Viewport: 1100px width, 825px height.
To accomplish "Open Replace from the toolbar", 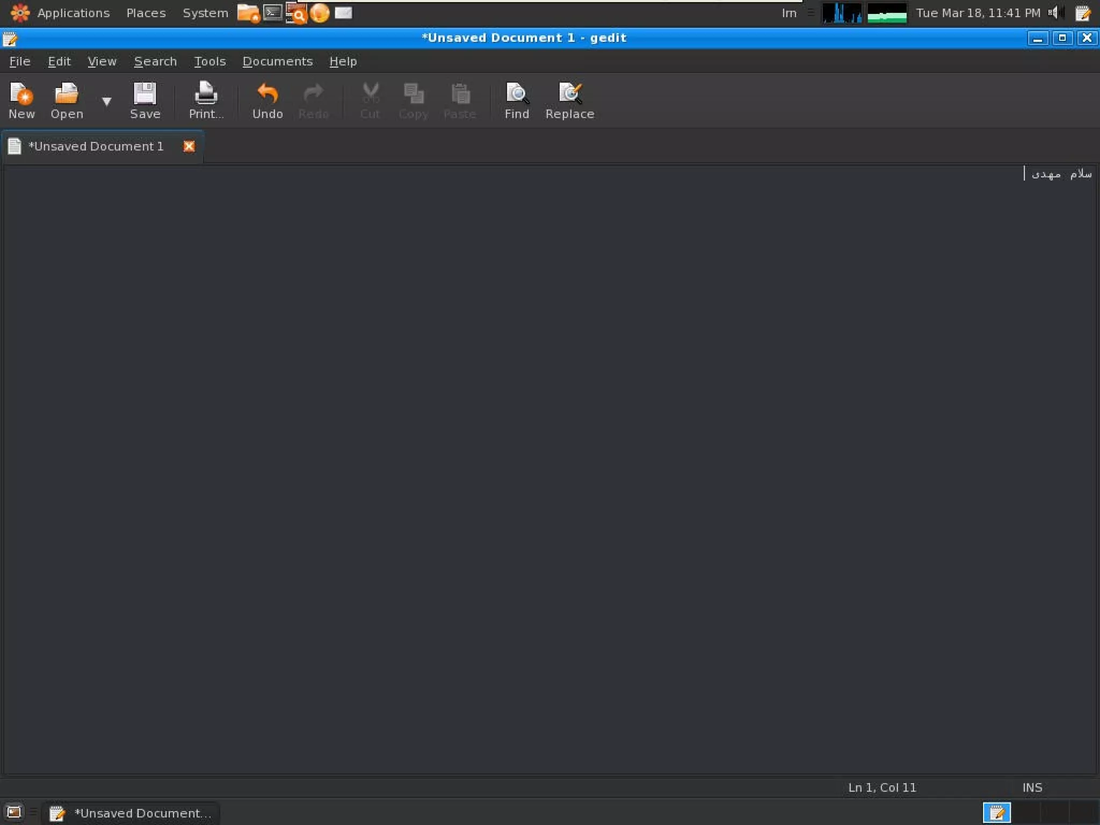I will [569, 100].
